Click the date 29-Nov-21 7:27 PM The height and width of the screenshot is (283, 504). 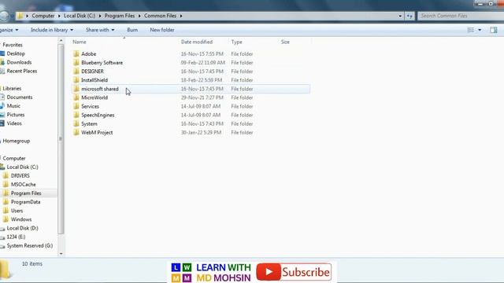click(x=202, y=97)
